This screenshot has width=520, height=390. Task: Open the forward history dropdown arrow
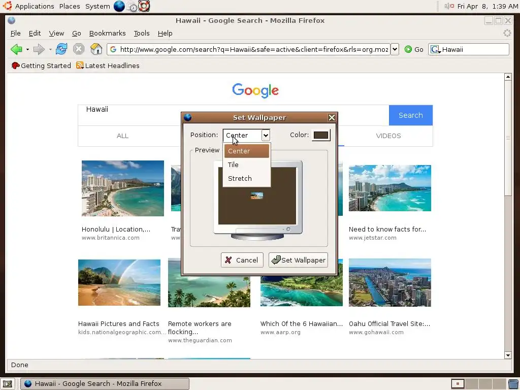(x=50, y=50)
